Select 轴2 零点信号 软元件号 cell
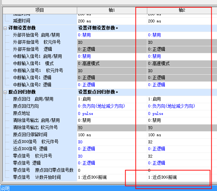This screenshot has height=191, width=217. coord(181,156)
